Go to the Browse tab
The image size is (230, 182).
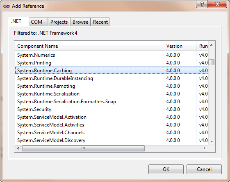pyautogui.click(x=80, y=22)
